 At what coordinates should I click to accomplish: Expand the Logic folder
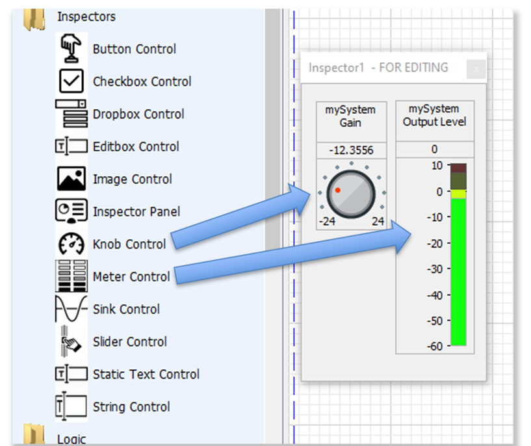[x=33, y=437]
